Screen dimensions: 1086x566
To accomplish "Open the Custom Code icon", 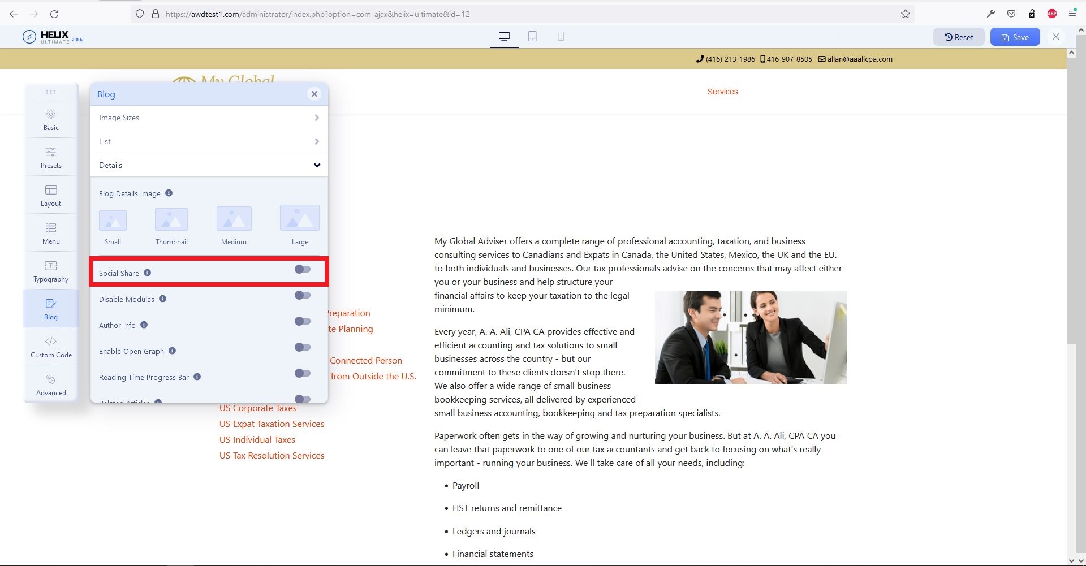I will point(51,342).
